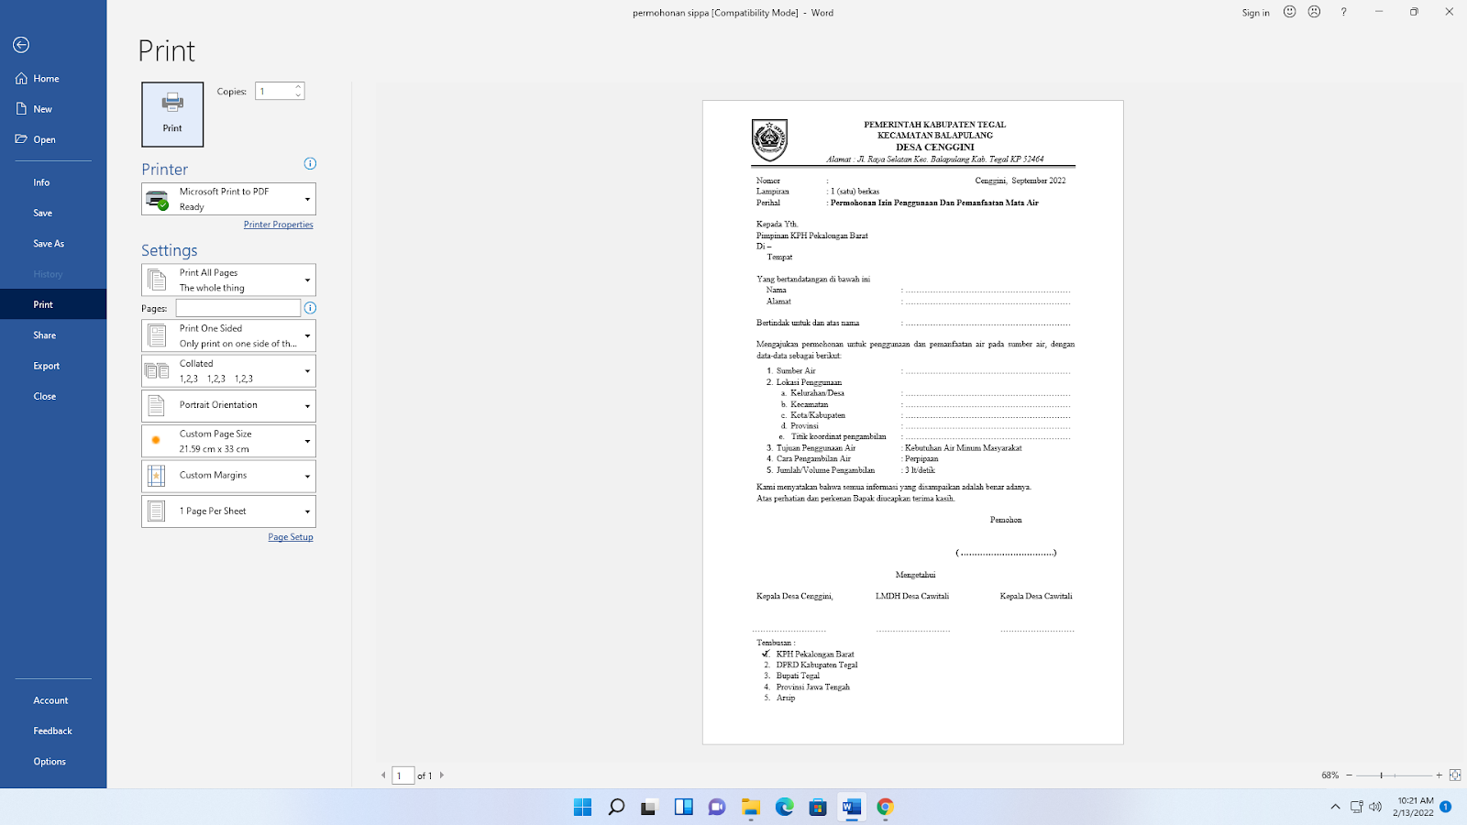Select Open in the backstage menu

[x=53, y=139]
